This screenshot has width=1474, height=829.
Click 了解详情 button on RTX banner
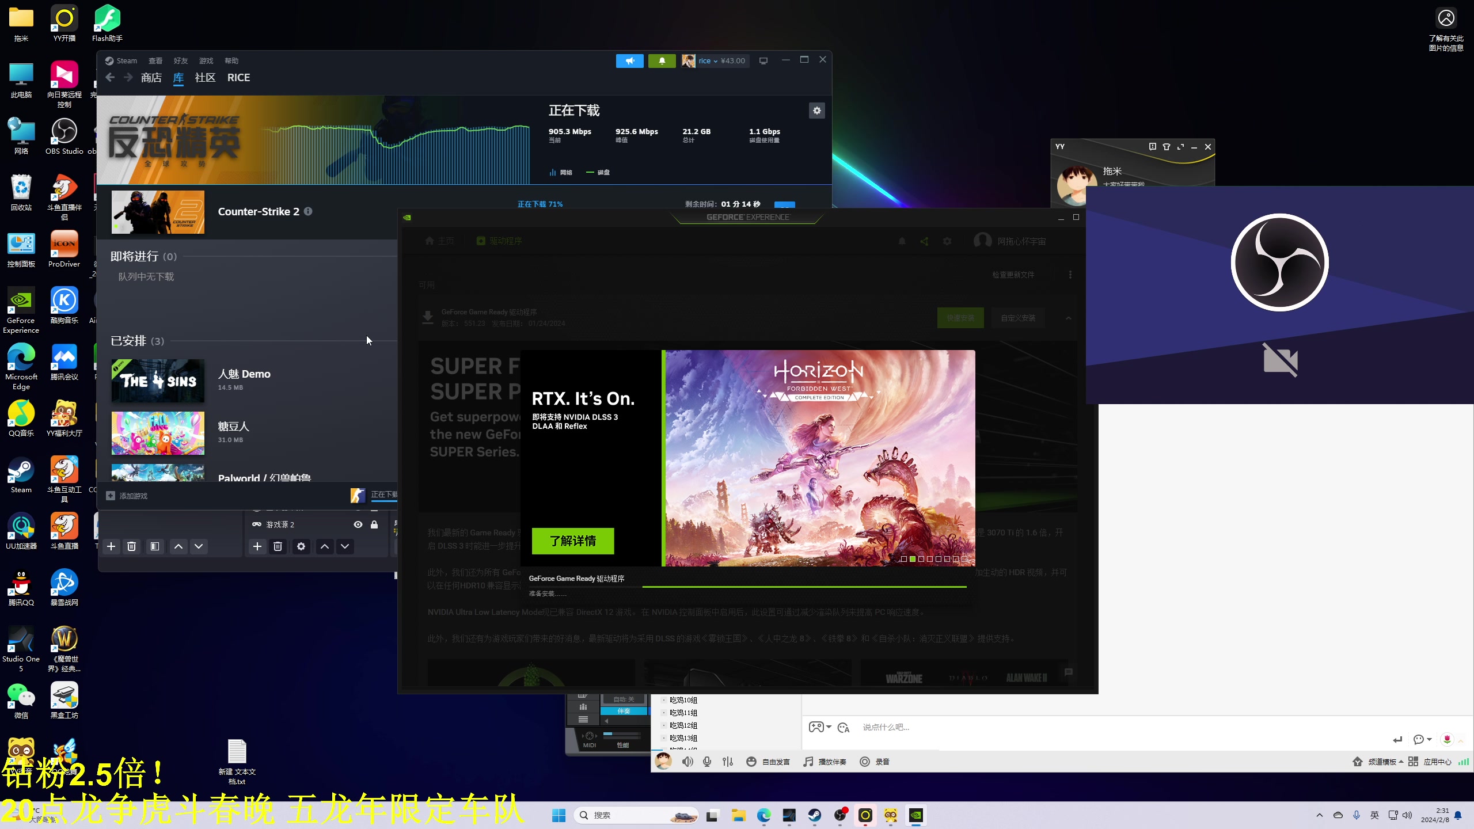tap(573, 541)
